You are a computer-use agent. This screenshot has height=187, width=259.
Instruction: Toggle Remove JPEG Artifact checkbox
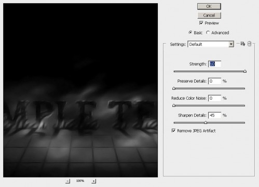click(x=173, y=130)
